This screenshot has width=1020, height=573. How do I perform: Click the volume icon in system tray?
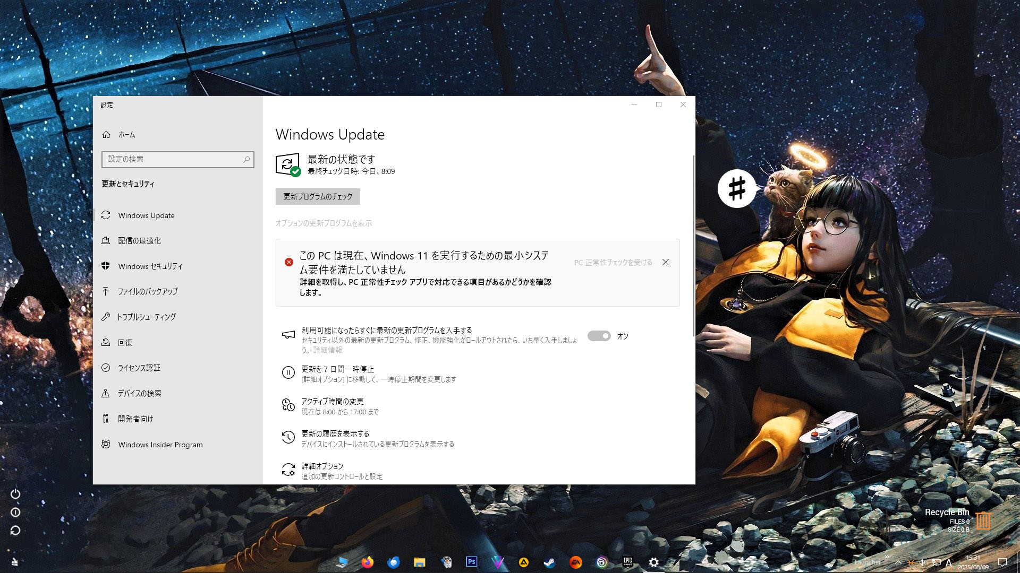coord(923,562)
